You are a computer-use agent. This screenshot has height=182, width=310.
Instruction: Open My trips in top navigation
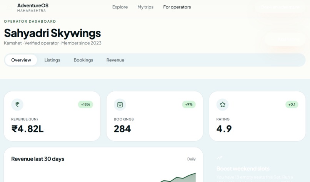point(145,7)
